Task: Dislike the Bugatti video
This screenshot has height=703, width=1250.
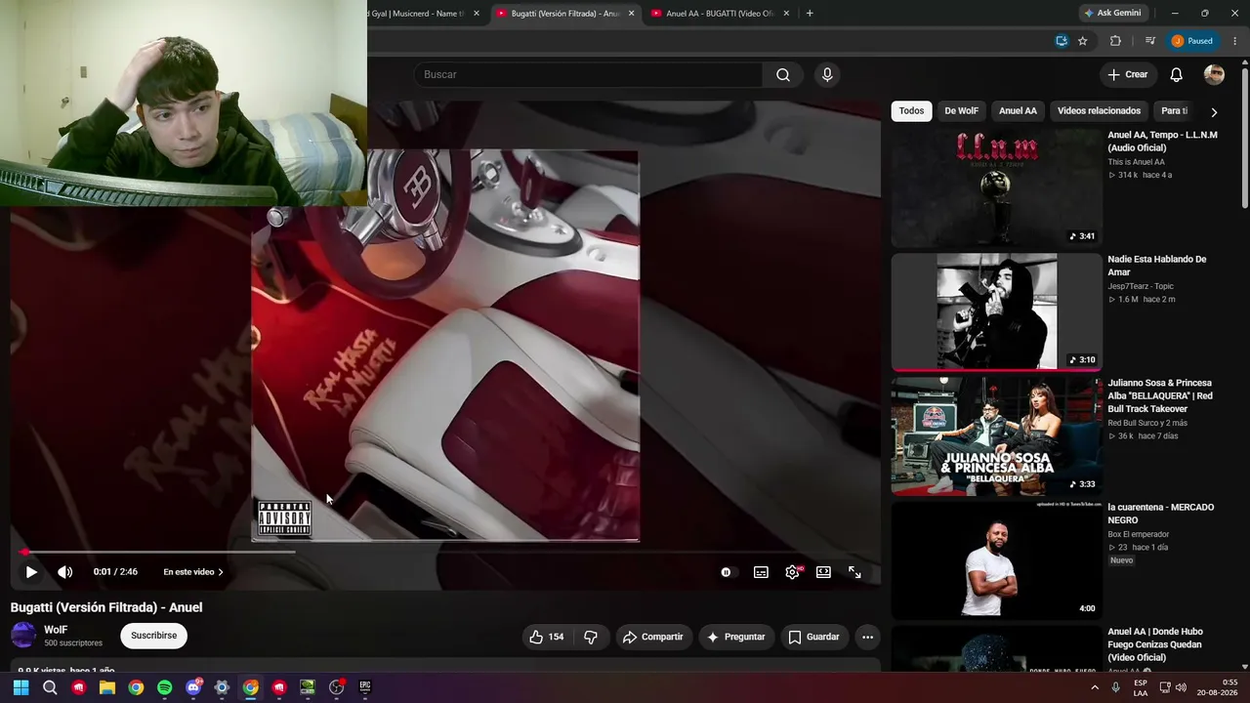Action: coord(591,637)
